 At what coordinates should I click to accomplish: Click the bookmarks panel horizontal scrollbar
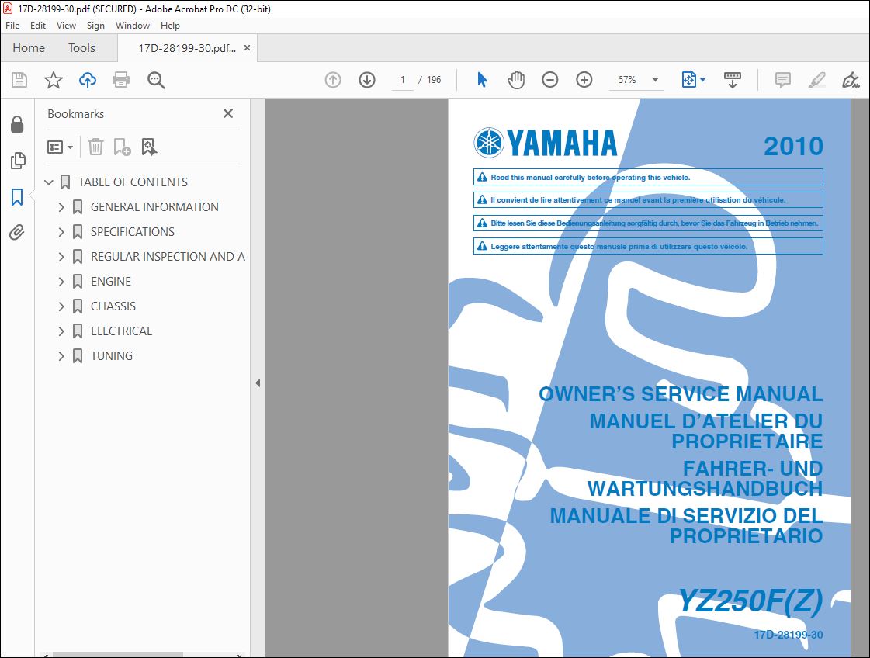pos(118,655)
